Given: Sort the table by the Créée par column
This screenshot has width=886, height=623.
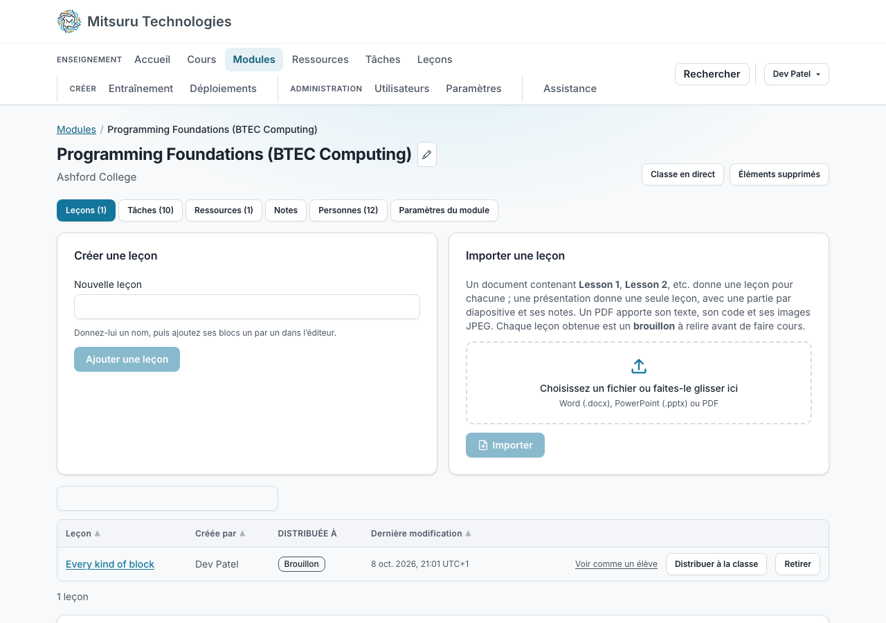Looking at the screenshot, I should click(220, 534).
